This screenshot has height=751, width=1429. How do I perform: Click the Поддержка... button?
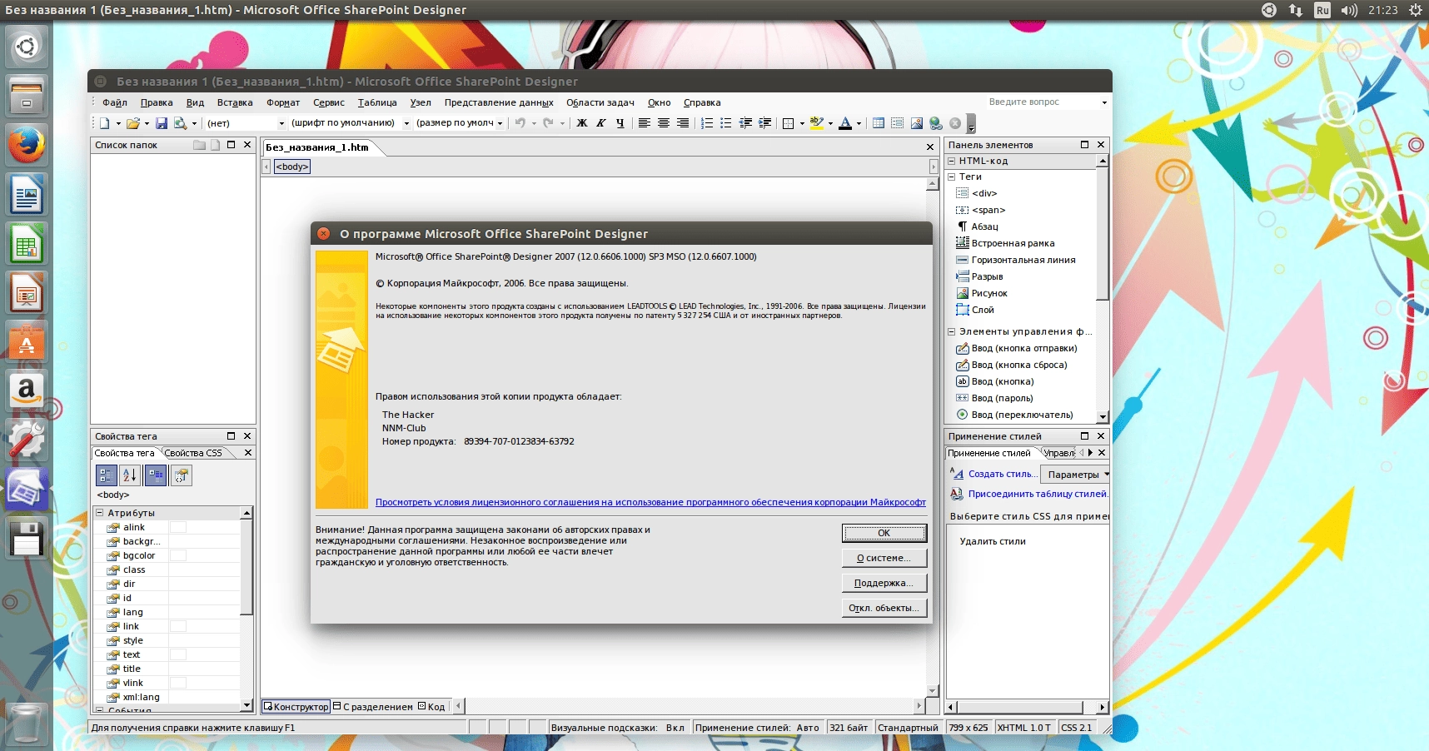pos(884,583)
